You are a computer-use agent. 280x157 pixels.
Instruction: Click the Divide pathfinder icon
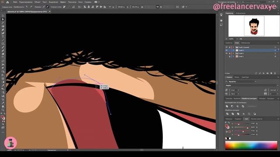coord(227,114)
